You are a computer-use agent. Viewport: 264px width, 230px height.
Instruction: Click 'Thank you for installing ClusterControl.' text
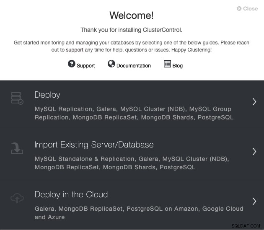click(x=132, y=30)
